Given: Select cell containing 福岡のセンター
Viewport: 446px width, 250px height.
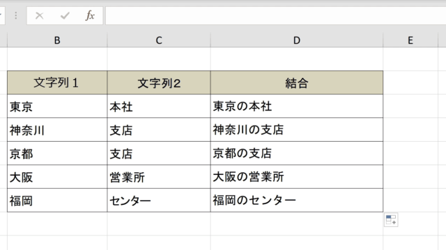Looking at the screenshot, I should (297, 201).
